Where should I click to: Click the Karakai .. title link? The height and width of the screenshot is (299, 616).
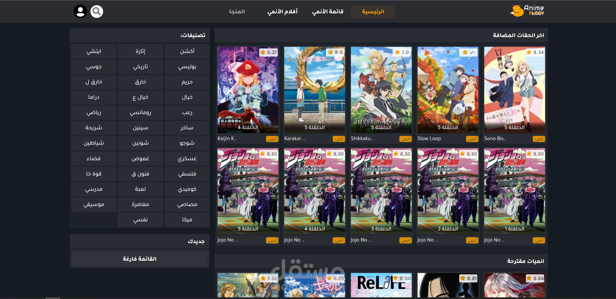coord(294,138)
